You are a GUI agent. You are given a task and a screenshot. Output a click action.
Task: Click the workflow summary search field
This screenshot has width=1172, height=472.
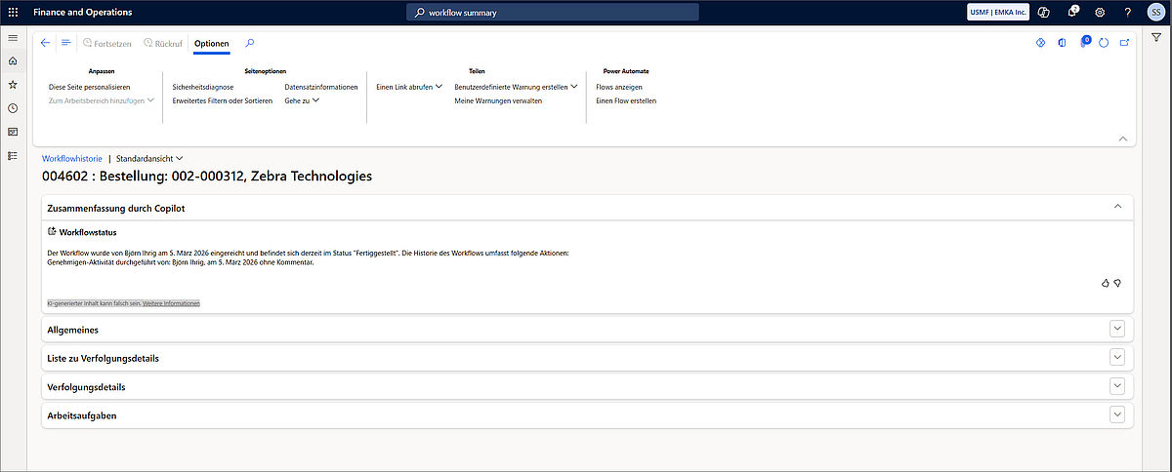tap(552, 12)
